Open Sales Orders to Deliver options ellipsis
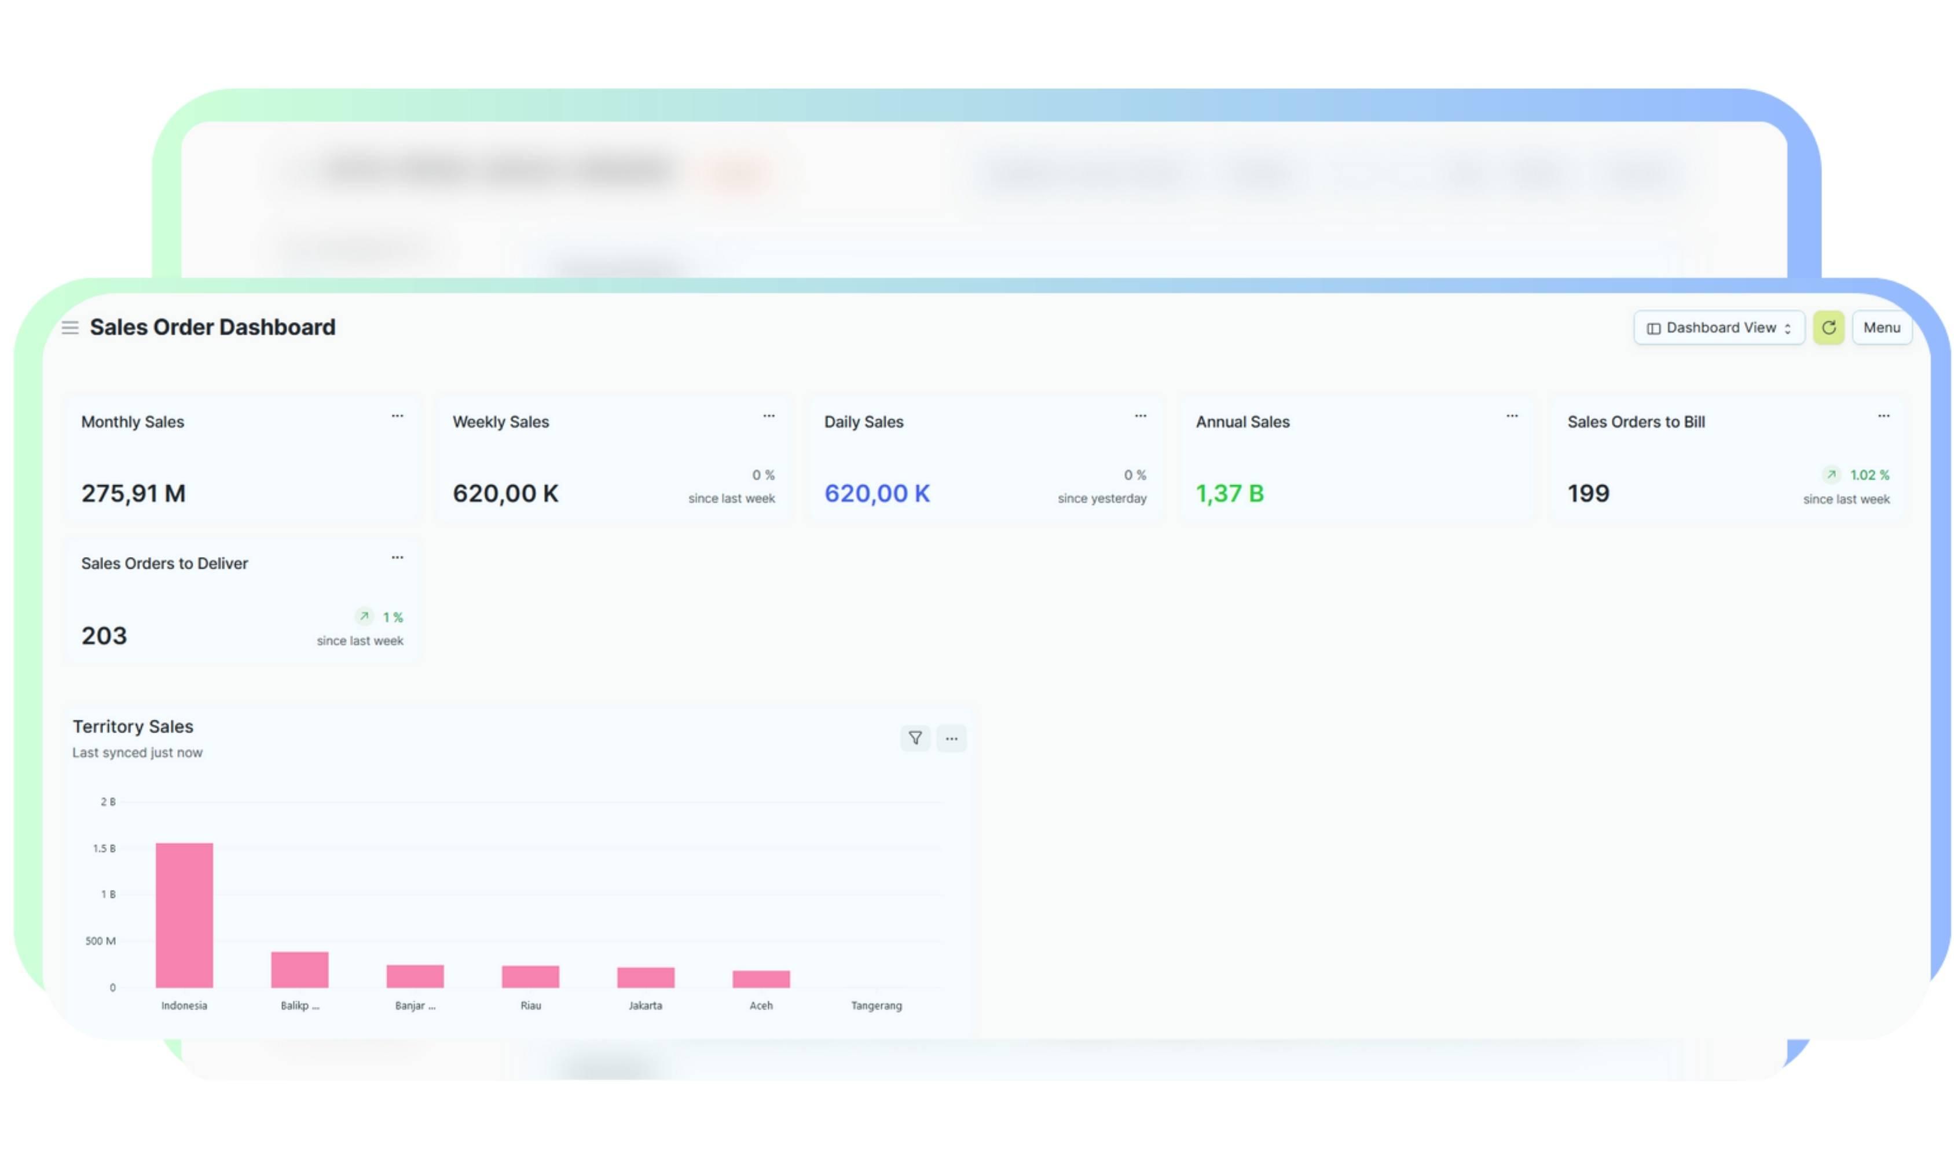This screenshot has height=1160, width=1954. pyautogui.click(x=397, y=557)
